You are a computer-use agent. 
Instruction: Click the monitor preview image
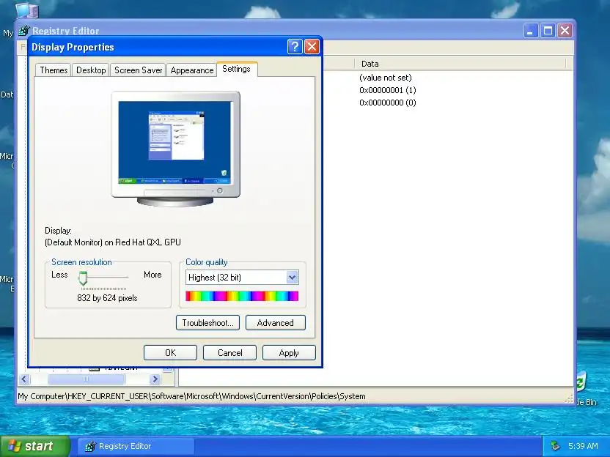pos(175,149)
